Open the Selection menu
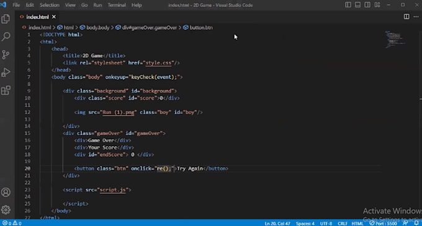Screen dimensions: 422x226 point(50,5)
